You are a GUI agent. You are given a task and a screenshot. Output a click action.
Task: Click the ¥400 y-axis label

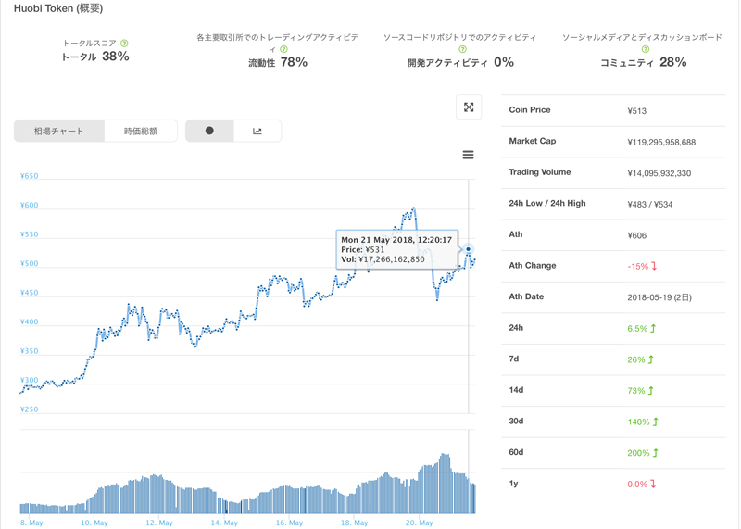(30, 321)
